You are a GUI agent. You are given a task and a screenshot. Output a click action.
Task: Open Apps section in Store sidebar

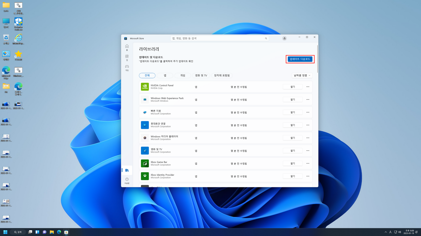[127, 58]
